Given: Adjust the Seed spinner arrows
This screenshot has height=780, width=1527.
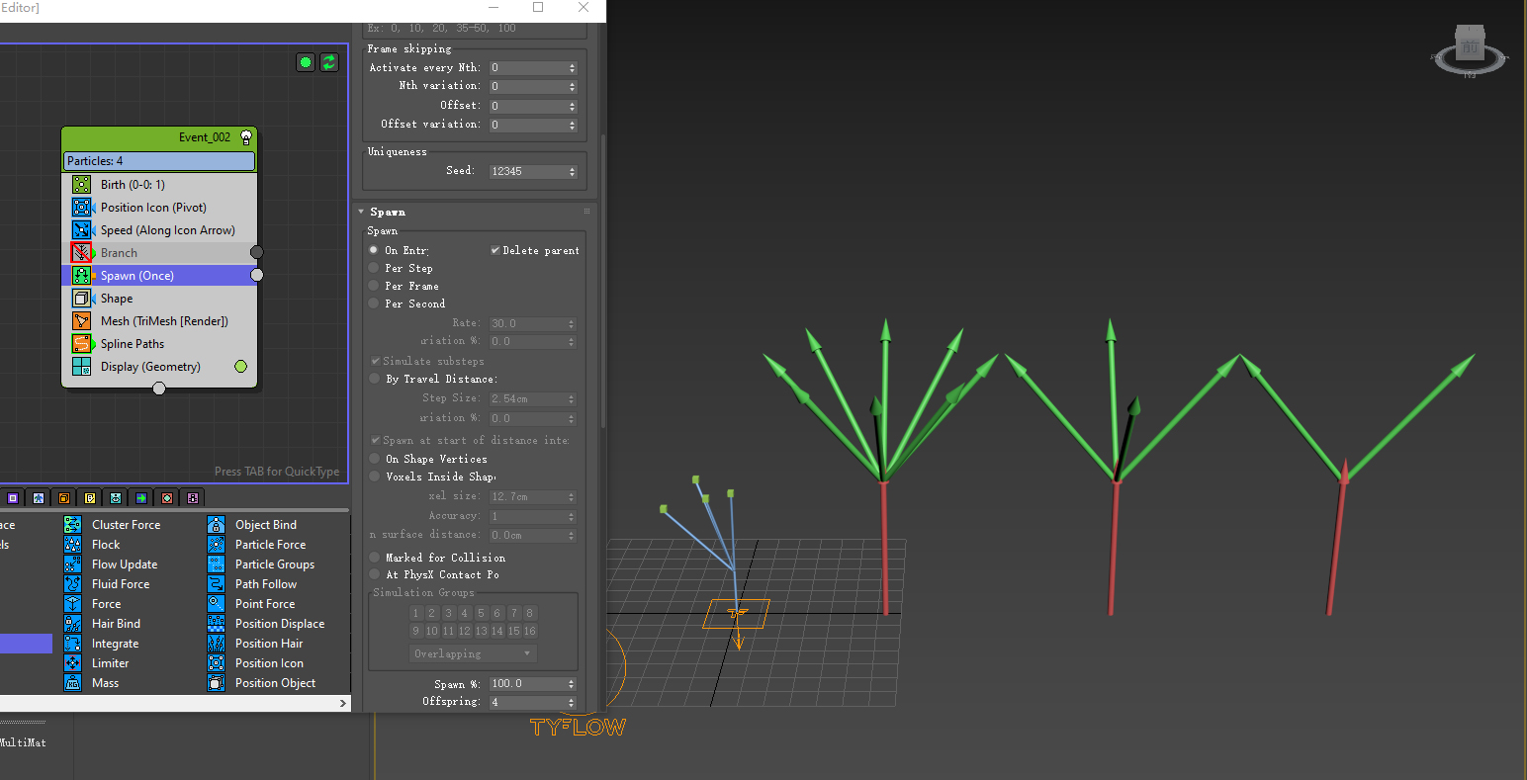Looking at the screenshot, I should coord(573,171).
